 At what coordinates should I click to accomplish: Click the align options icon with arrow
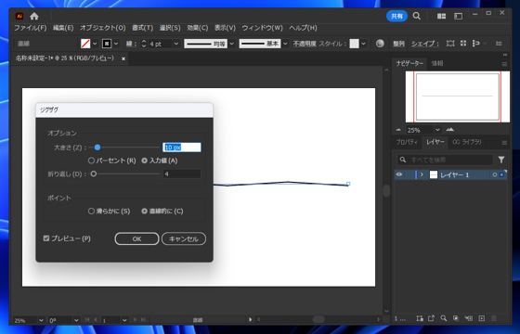476,44
